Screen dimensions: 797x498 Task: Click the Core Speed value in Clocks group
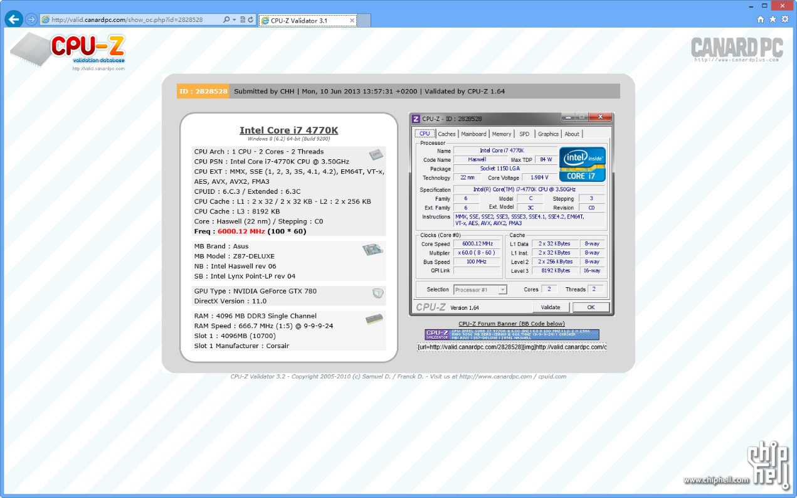(x=477, y=244)
